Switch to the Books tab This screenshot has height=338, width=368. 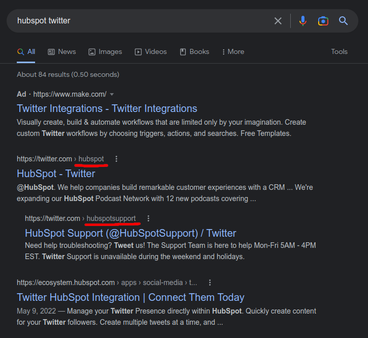[194, 52]
